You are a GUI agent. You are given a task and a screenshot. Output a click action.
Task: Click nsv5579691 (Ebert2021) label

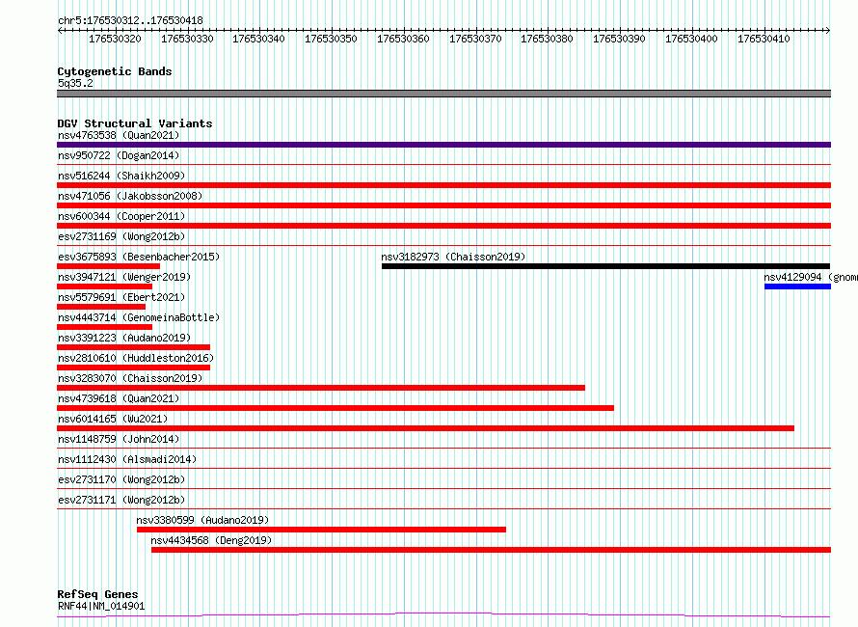(121, 297)
